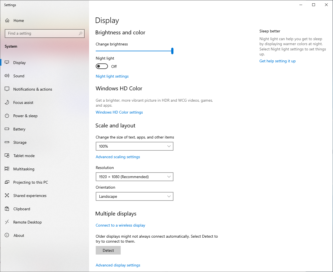Click the Battery icon
The image size is (333, 272).
7,129
